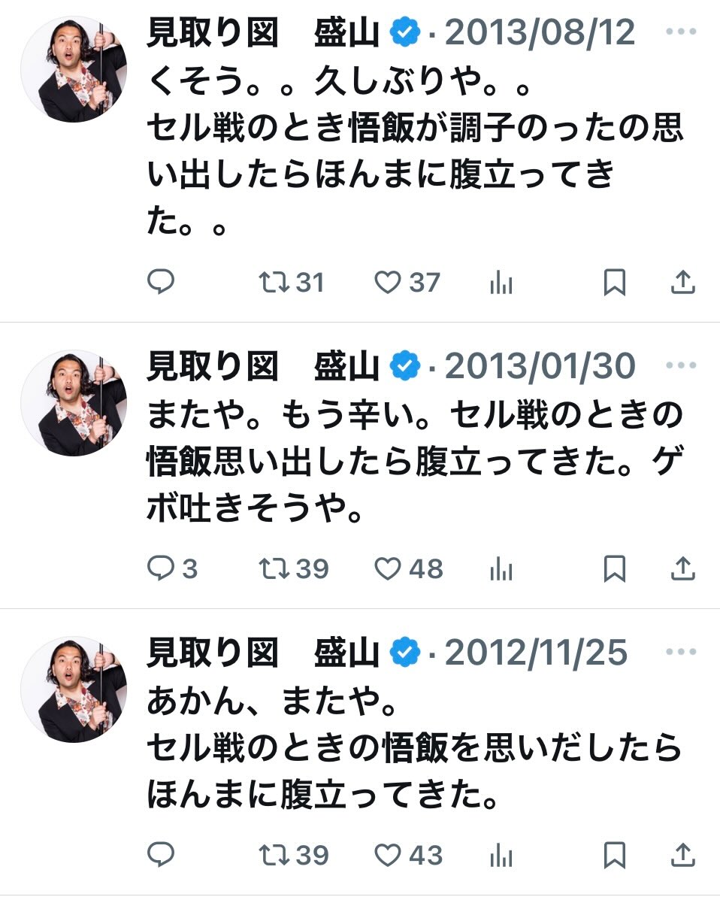Screen dimensions: 720x906
Task: Open more options for the 2013/01/30 tweet
Action: pyautogui.click(x=681, y=366)
